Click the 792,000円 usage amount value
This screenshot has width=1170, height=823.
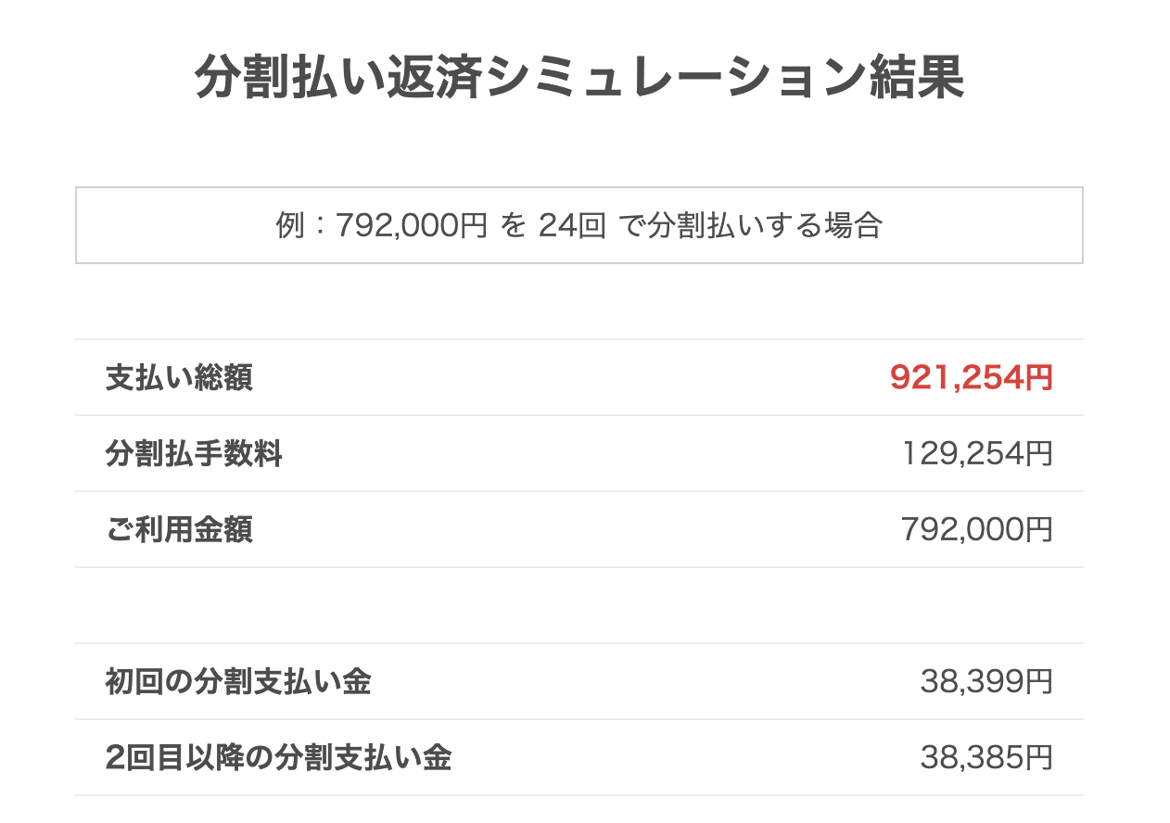(977, 530)
